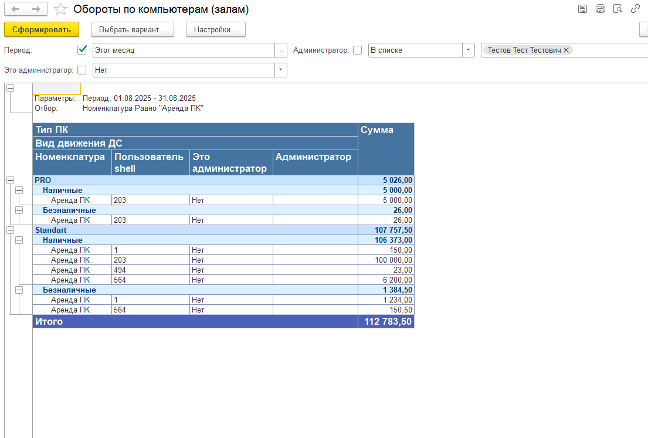This screenshot has height=438, width=648.
Task: Collapse the Standart group row
Action: 10,230
